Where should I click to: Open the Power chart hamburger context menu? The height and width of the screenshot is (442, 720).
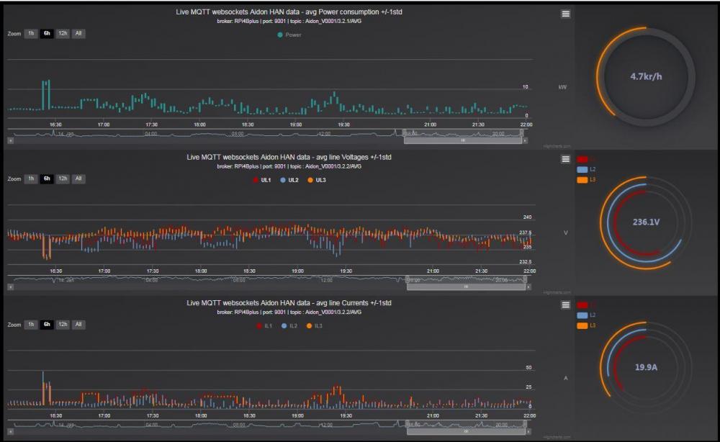tap(566, 14)
